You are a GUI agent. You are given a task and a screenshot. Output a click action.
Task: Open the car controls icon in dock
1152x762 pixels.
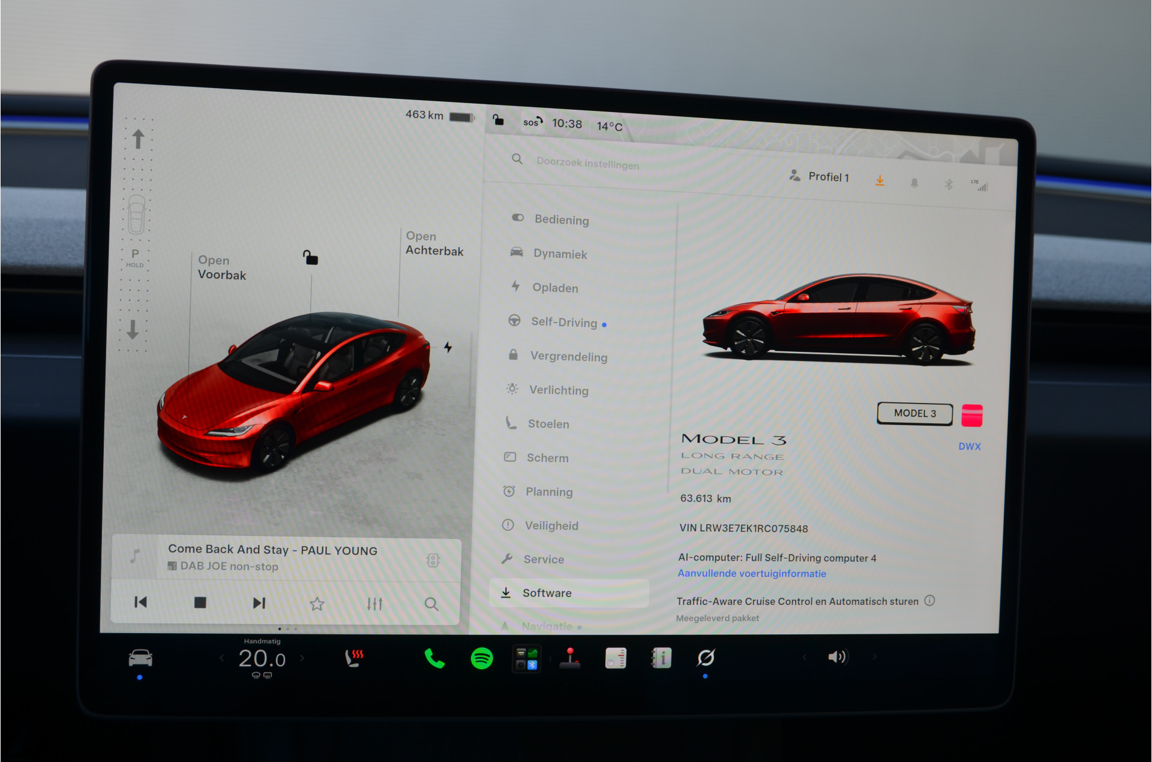[140, 658]
